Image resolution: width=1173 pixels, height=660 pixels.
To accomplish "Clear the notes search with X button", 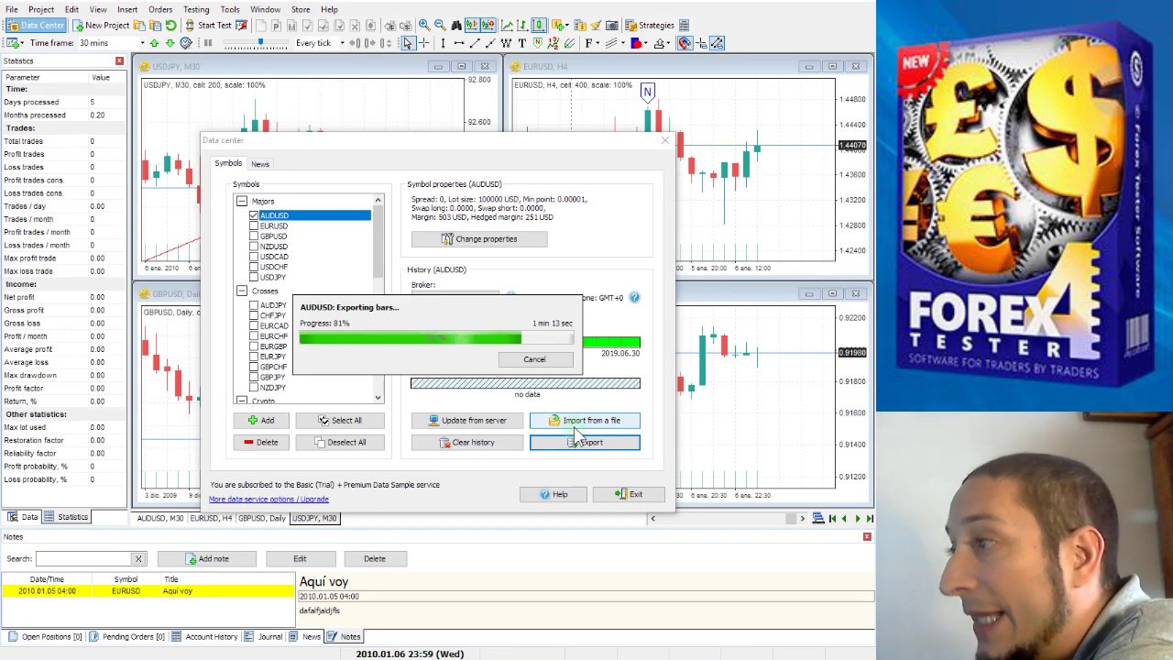I will point(138,558).
